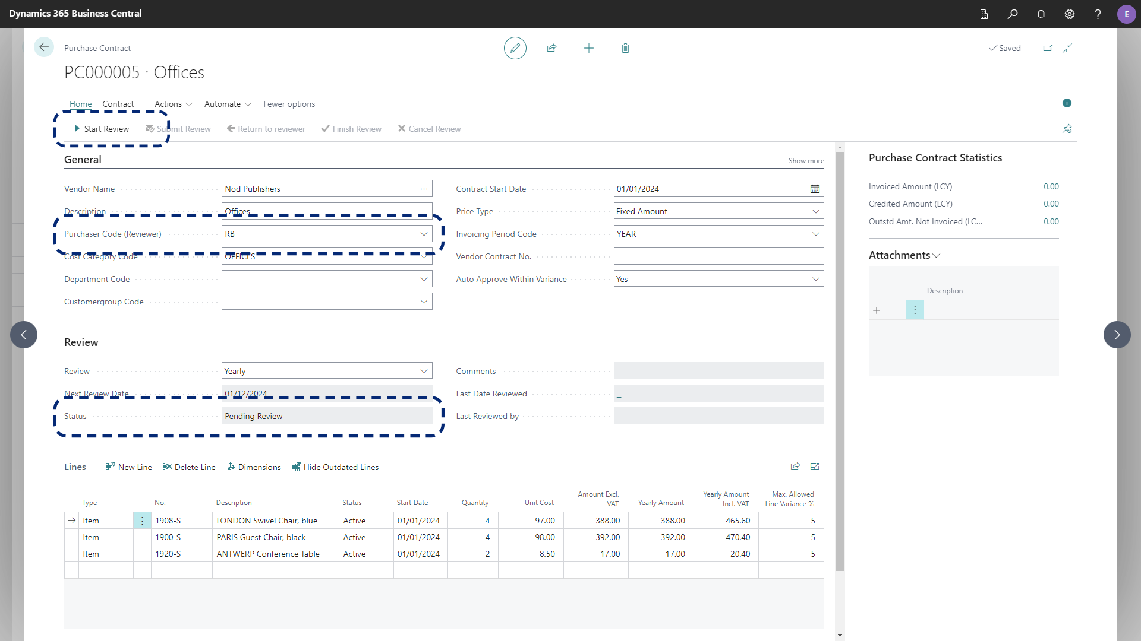Click Return to reviewer

[x=266, y=129]
